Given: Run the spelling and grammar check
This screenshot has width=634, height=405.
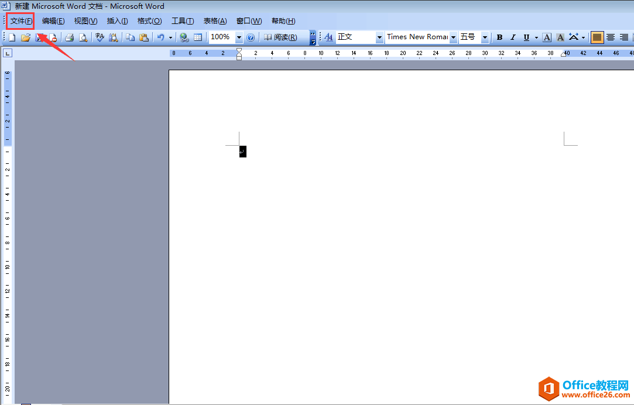Looking at the screenshot, I should coord(100,37).
